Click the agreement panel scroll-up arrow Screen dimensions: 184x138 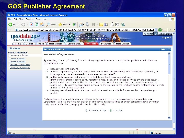tap(169, 54)
